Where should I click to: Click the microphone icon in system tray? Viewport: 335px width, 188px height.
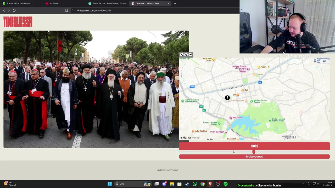tap(309, 184)
